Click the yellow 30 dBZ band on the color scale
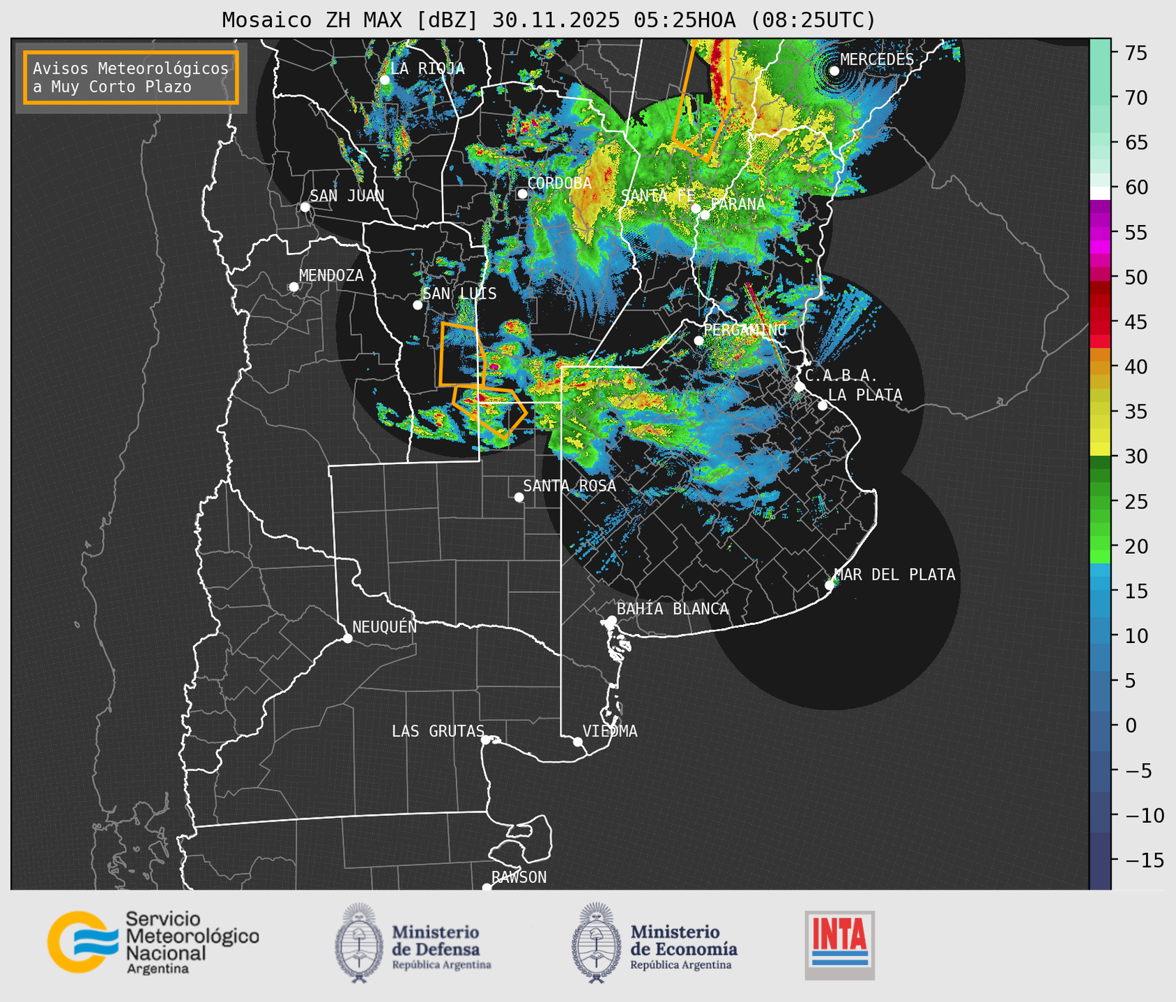 point(1100,449)
